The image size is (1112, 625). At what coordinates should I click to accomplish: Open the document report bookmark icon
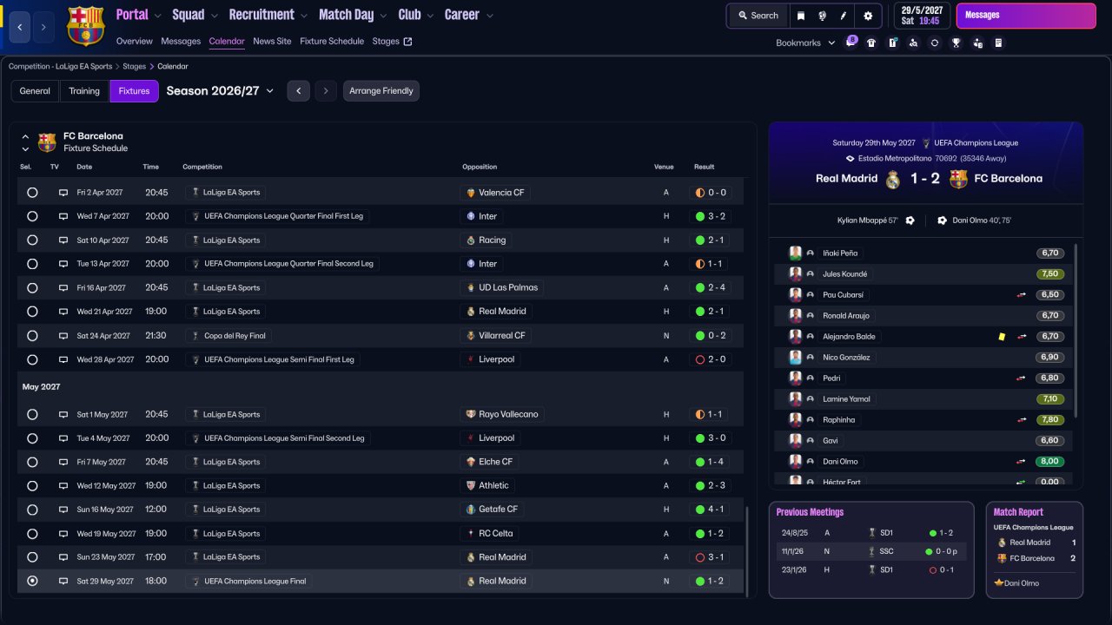point(998,43)
